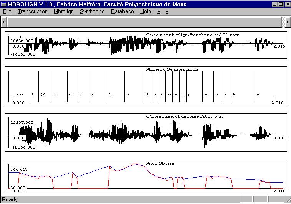Click the A01s.wav file path label
291x204 pixels.
point(185,117)
